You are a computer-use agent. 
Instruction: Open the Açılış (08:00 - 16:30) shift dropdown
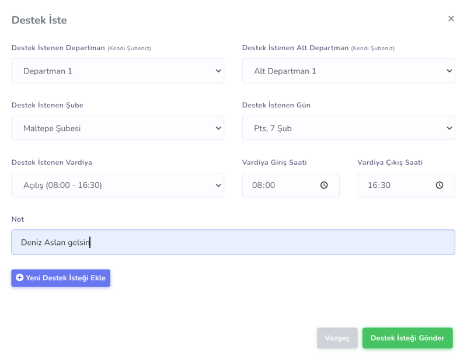click(117, 185)
